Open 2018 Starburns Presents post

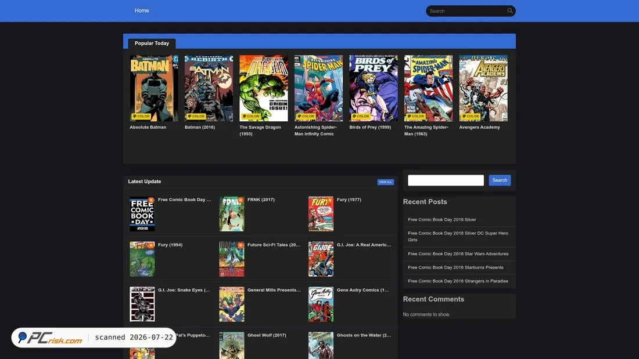[x=455, y=268]
